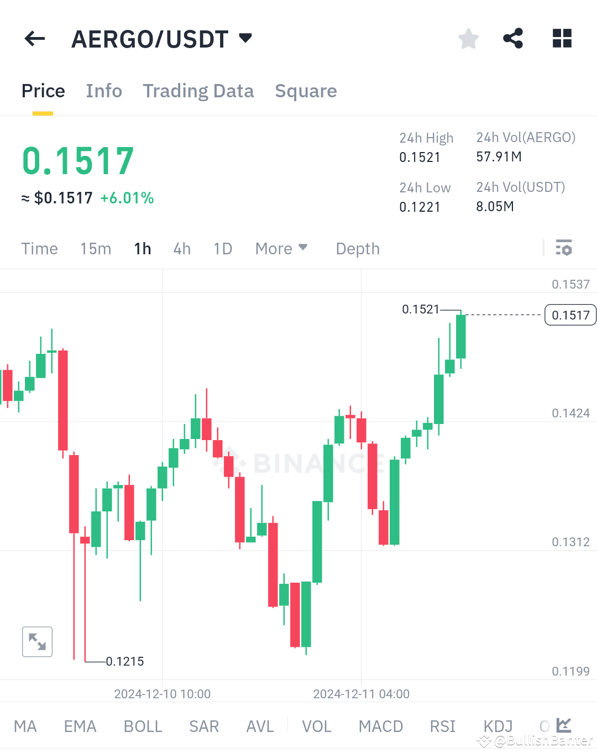Expand the More timeframe dropdown
Screen dimensions: 597x753
281,248
